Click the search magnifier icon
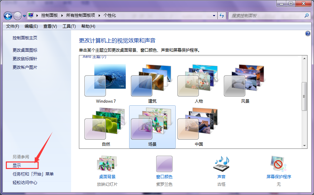The height and width of the screenshot is (195, 314). [306, 15]
